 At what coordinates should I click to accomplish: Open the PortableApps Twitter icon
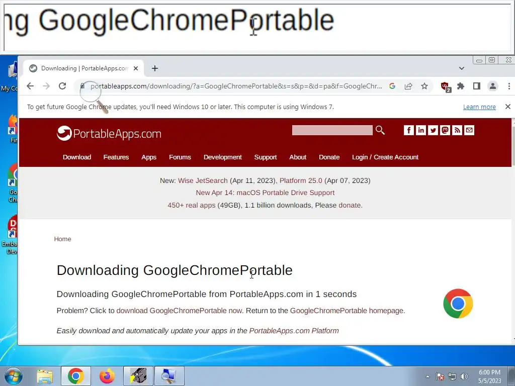pyautogui.click(x=433, y=130)
